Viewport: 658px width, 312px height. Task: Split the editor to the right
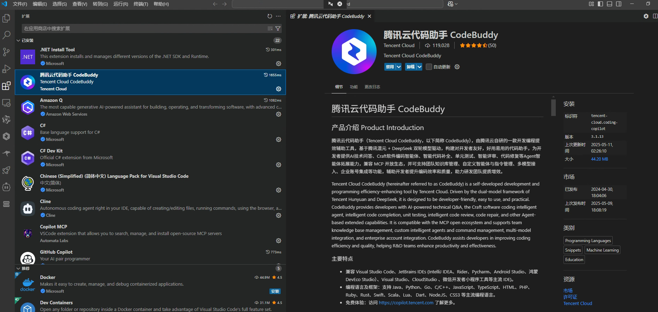click(655, 16)
